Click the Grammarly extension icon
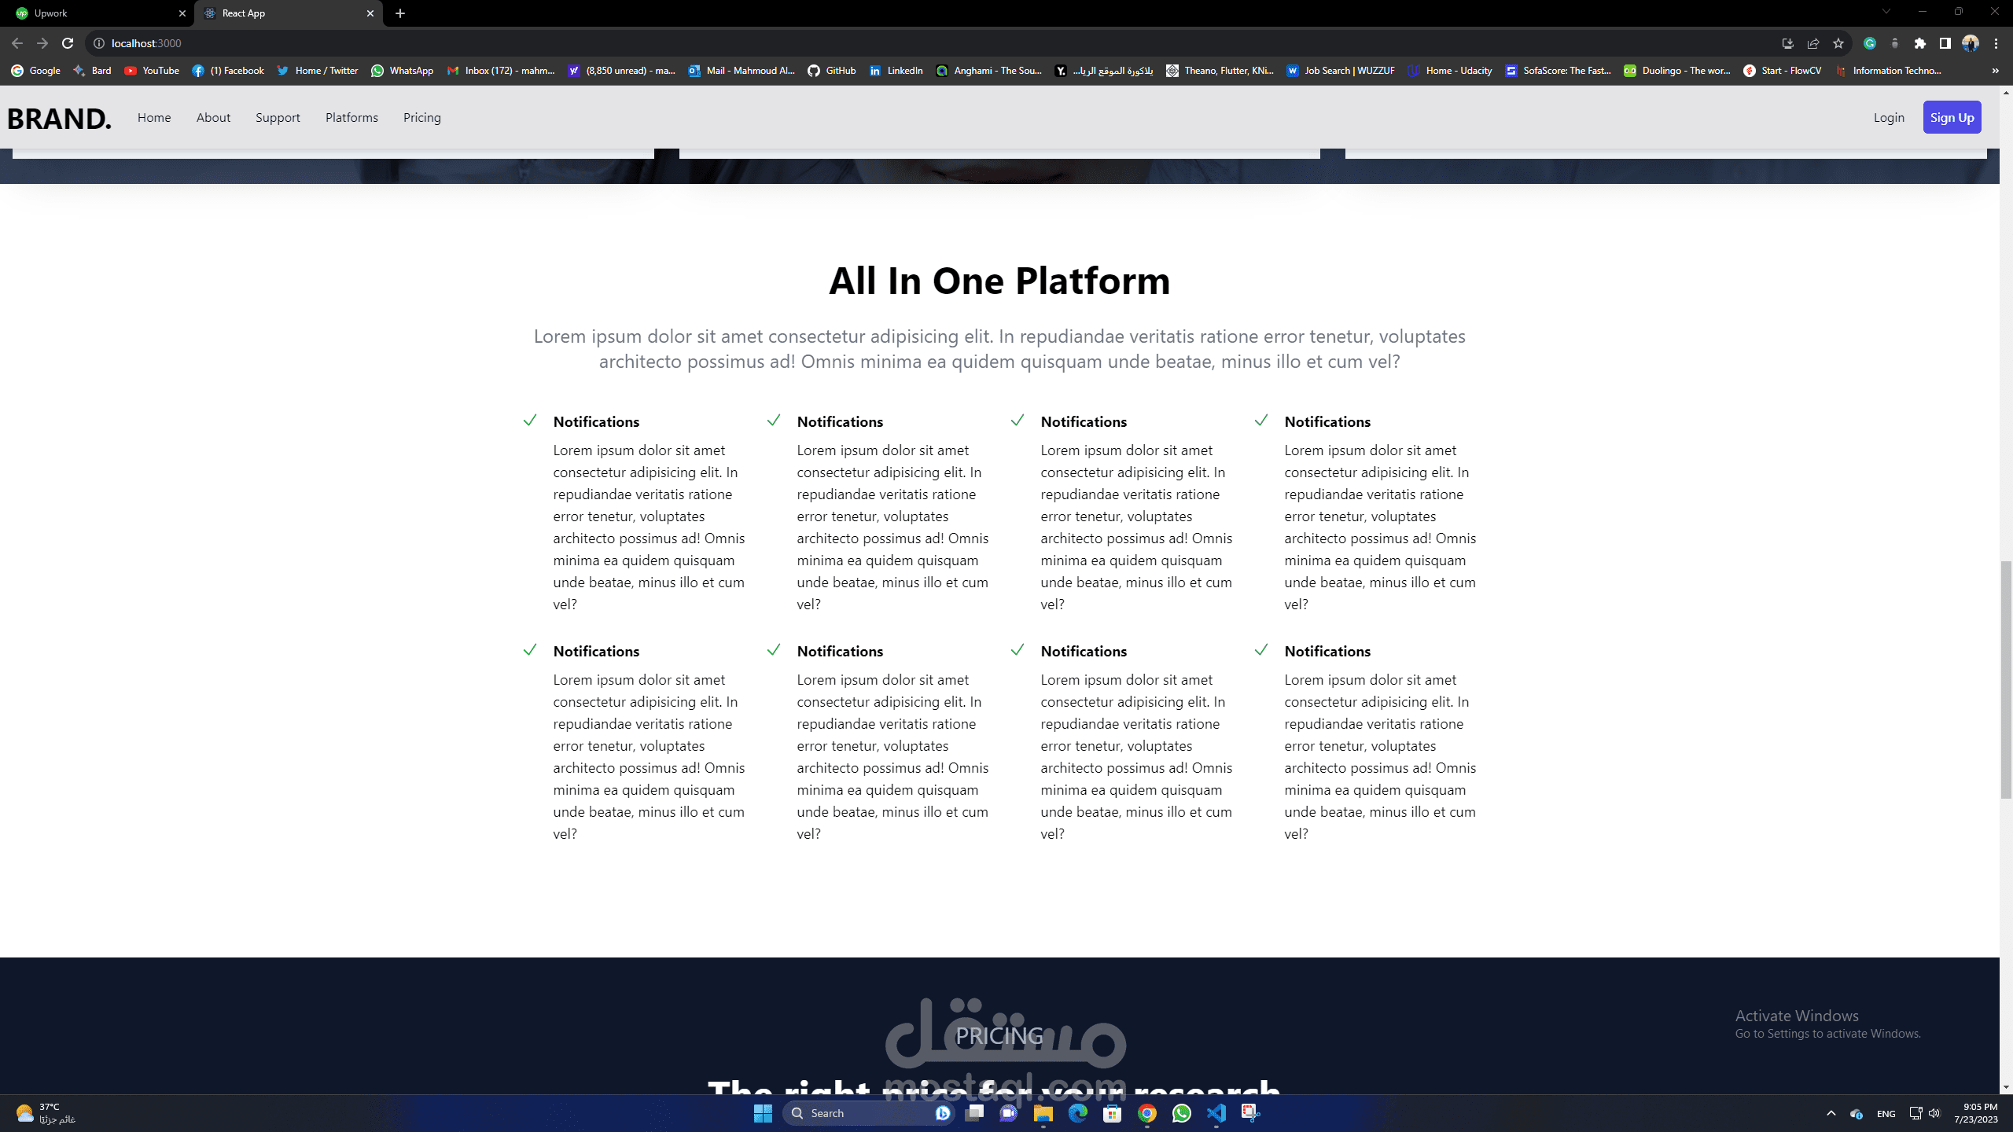The image size is (2013, 1132). click(x=1870, y=43)
